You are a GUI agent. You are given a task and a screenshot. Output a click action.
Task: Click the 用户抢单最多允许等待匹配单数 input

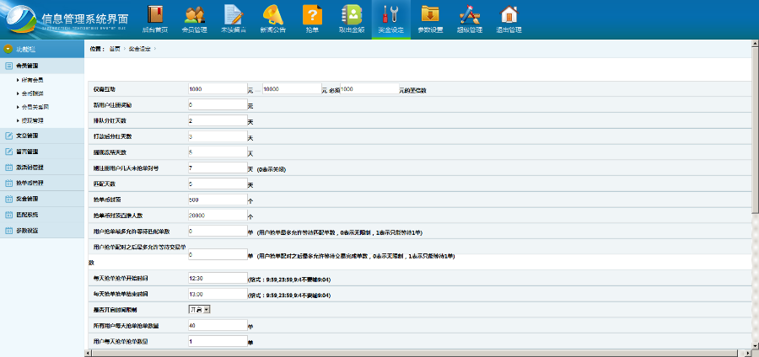(218, 231)
